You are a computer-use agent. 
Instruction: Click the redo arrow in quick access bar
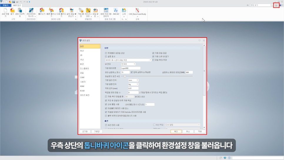24,2
